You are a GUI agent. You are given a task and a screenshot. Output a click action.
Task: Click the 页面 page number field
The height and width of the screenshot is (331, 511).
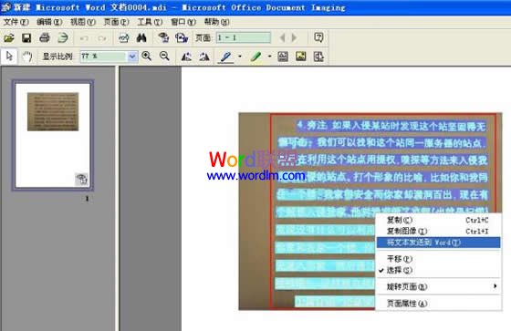pos(243,37)
